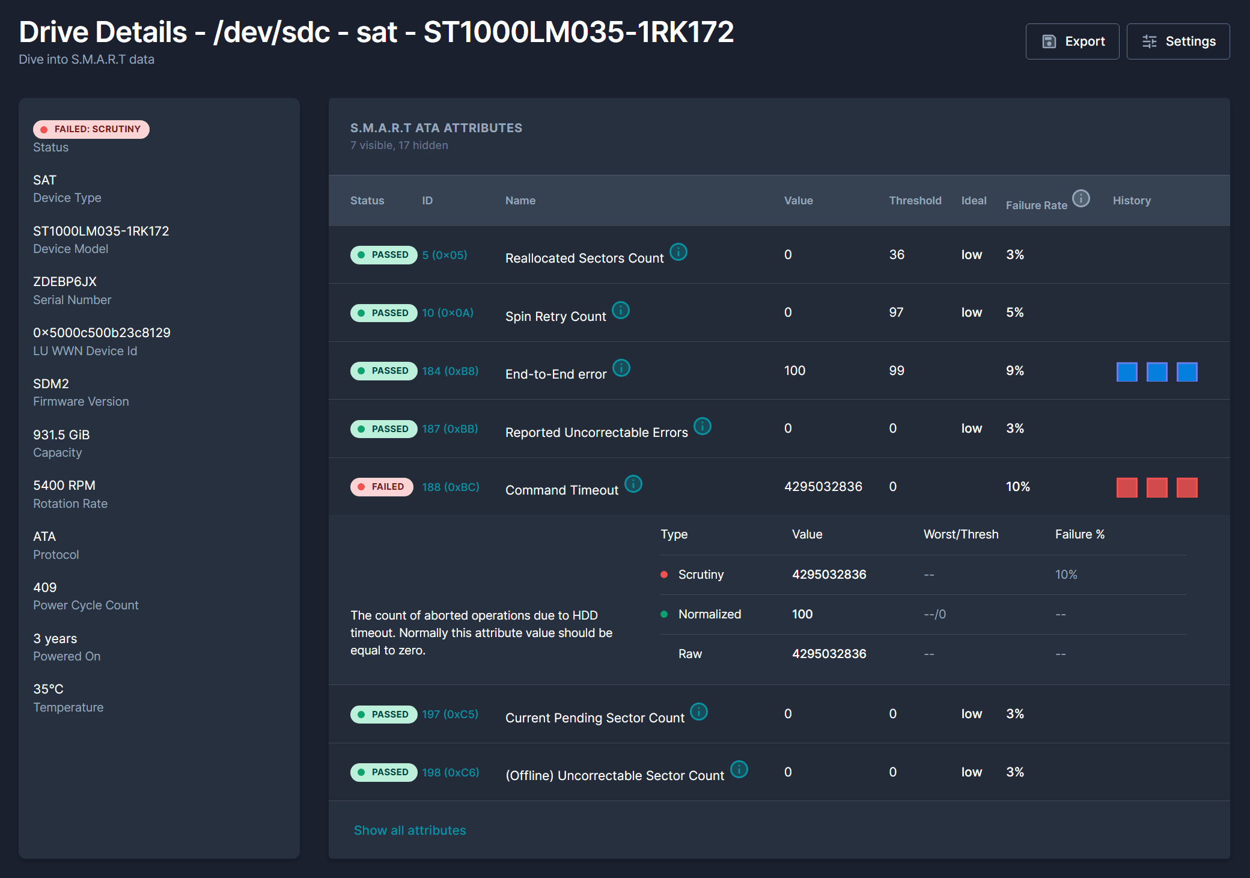Open info tooltip for Command Timeout
The image size is (1250, 878).
click(632, 484)
